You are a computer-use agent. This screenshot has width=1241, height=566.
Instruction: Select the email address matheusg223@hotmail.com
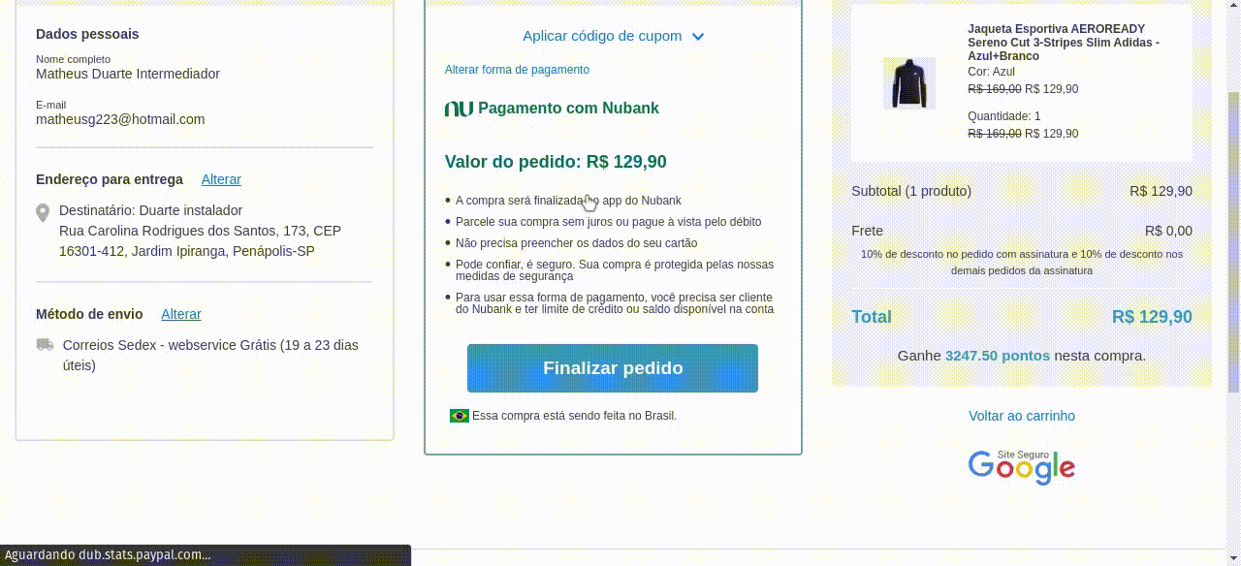[x=120, y=119]
